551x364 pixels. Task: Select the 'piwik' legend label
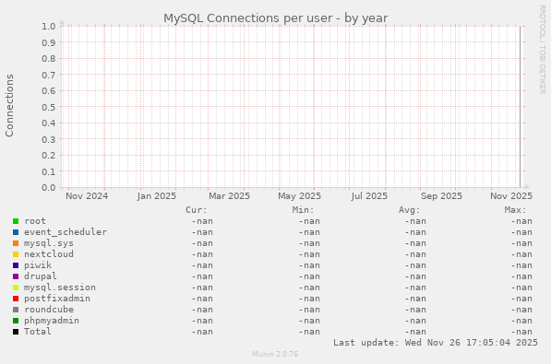[38, 265]
